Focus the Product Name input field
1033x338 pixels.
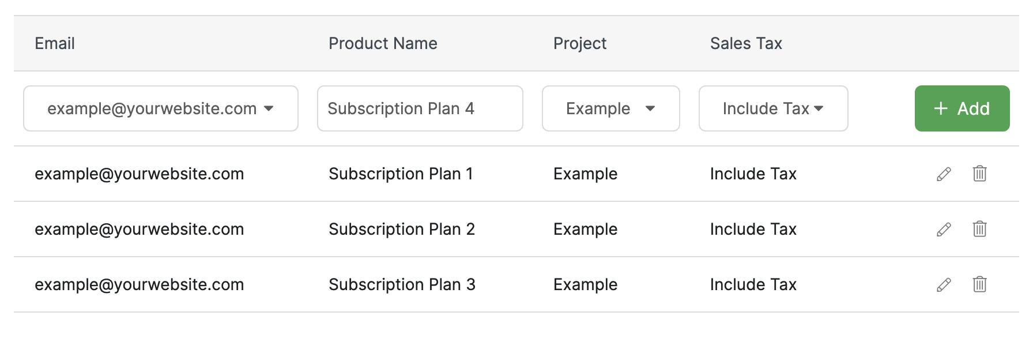click(420, 108)
